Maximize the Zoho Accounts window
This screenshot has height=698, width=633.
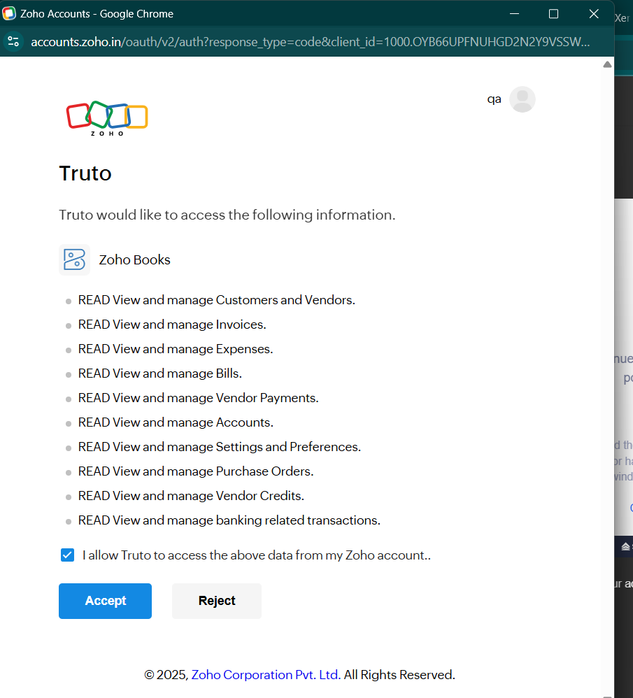pyautogui.click(x=553, y=14)
